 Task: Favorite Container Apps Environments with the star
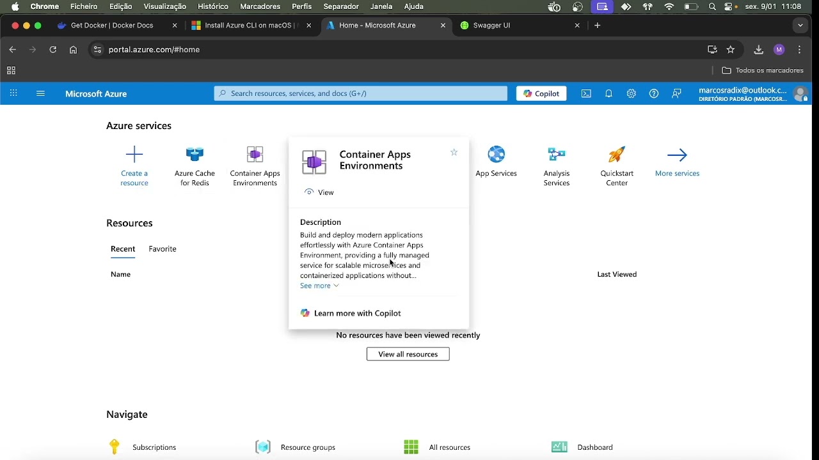pos(454,152)
